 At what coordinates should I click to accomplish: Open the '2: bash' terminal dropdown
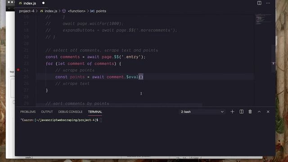202,112
